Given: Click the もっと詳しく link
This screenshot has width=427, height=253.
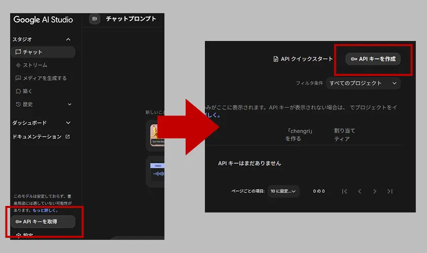Looking at the screenshot, I should [x=46, y=210].
